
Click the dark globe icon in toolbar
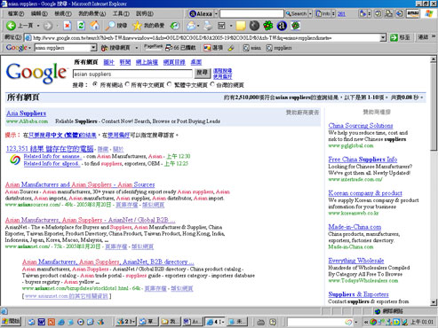coord(254,26)
